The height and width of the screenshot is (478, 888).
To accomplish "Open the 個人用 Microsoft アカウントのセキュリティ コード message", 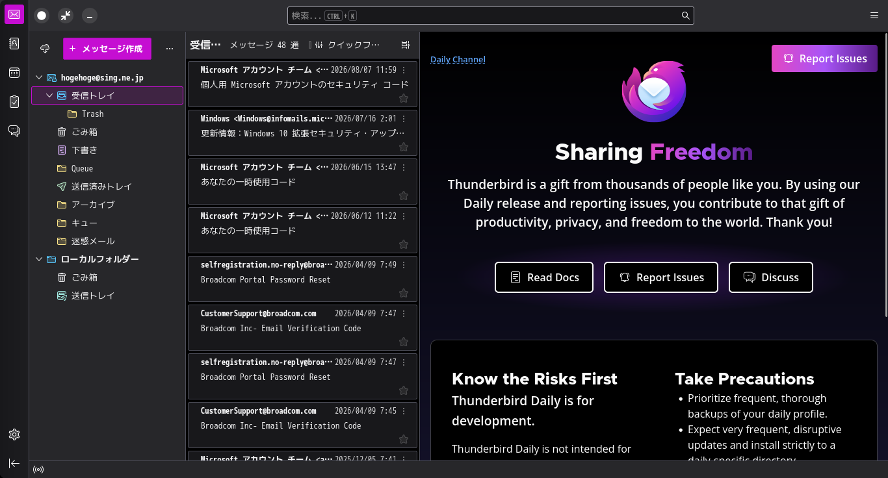I will [302, 84].
